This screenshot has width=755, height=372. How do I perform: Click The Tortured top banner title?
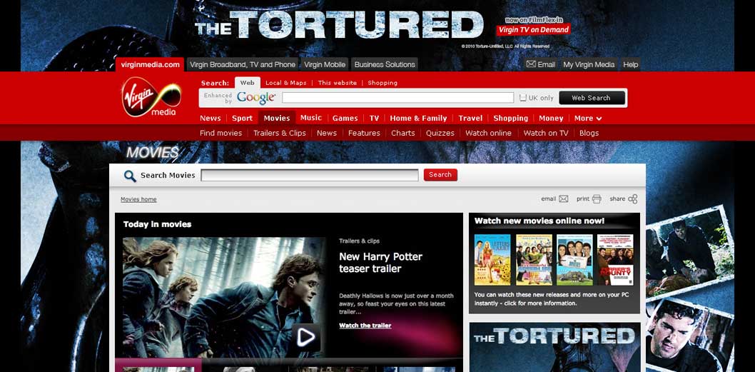(x=340, y=25)
